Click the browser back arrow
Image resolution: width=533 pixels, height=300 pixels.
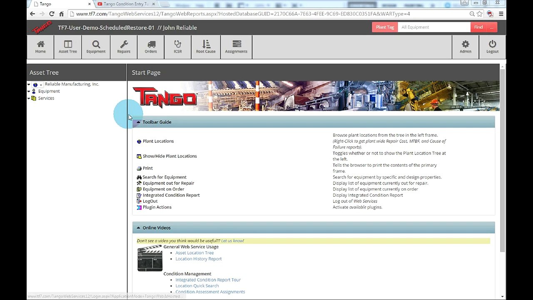32,14
